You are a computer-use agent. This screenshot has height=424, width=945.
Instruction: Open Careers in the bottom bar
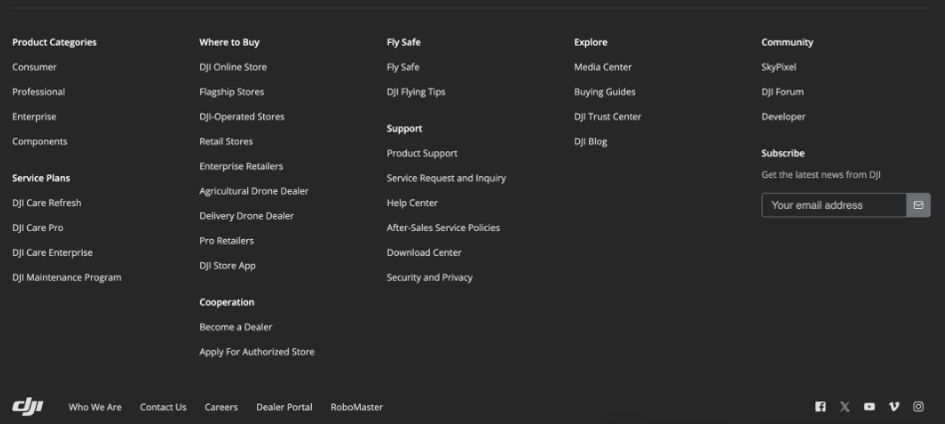pos(221,407)
